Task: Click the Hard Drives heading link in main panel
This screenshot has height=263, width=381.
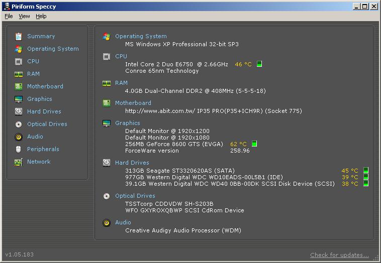Action: coord(132,163)
